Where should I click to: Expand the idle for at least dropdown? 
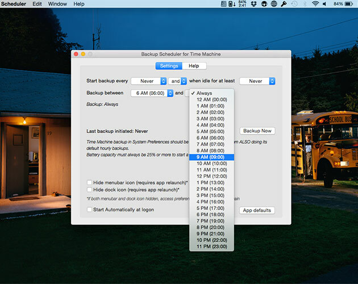click(x=257, y=81)
